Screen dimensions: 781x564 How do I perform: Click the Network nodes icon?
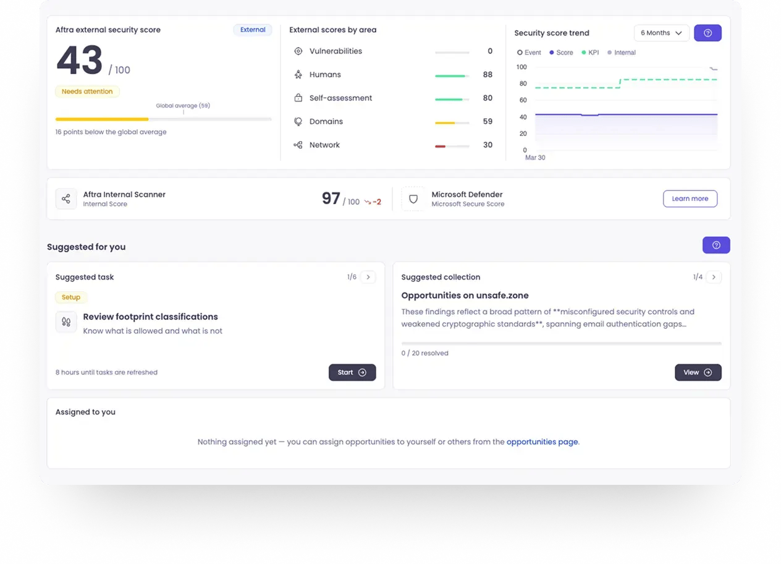(x=298, y=145)
